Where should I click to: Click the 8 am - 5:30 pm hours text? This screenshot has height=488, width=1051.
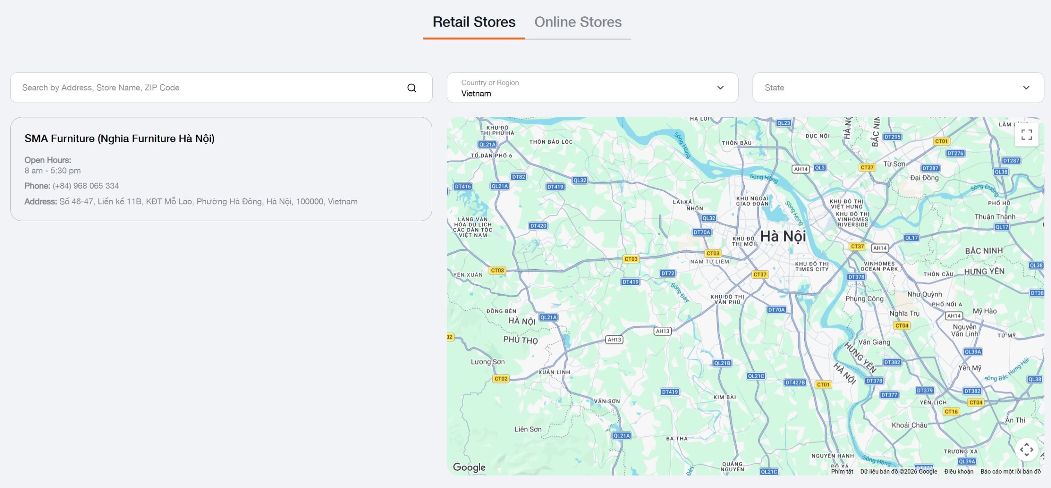(x=53, y=171)
